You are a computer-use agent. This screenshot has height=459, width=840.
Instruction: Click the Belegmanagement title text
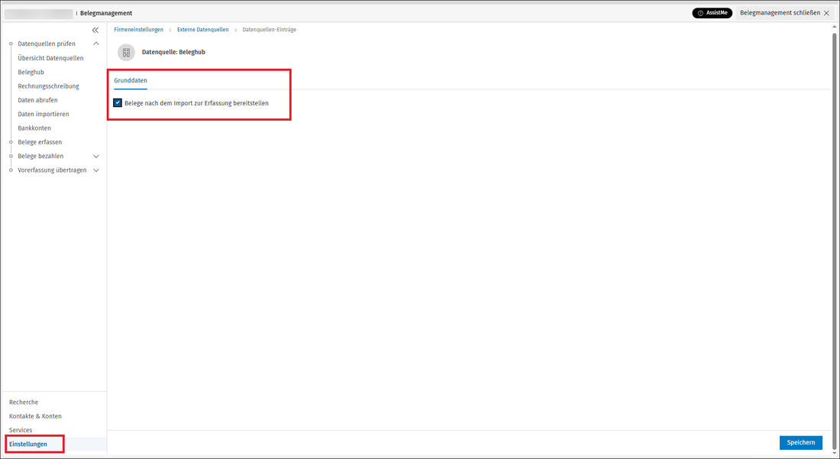[x=106, y=13]
